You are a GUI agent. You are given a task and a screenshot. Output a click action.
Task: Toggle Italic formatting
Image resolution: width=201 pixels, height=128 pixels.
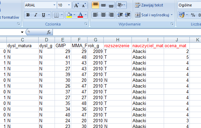(x=36, y=15)
